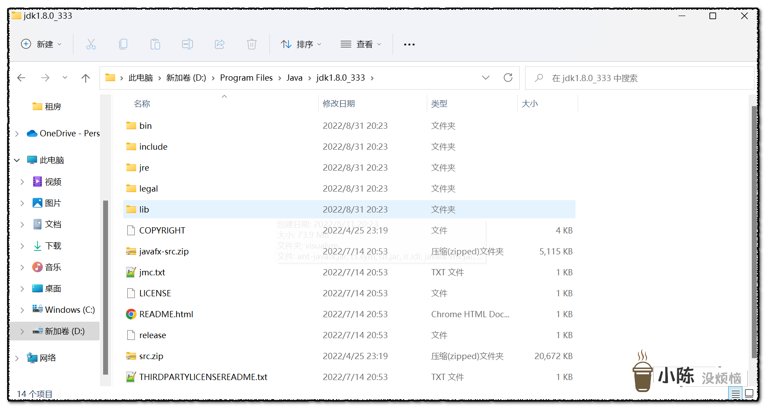Image resolution: width=767 pixels, height=409 pixels.
Task: Click the Copy icon in toolbar
Action: click(x=123, y=44)
